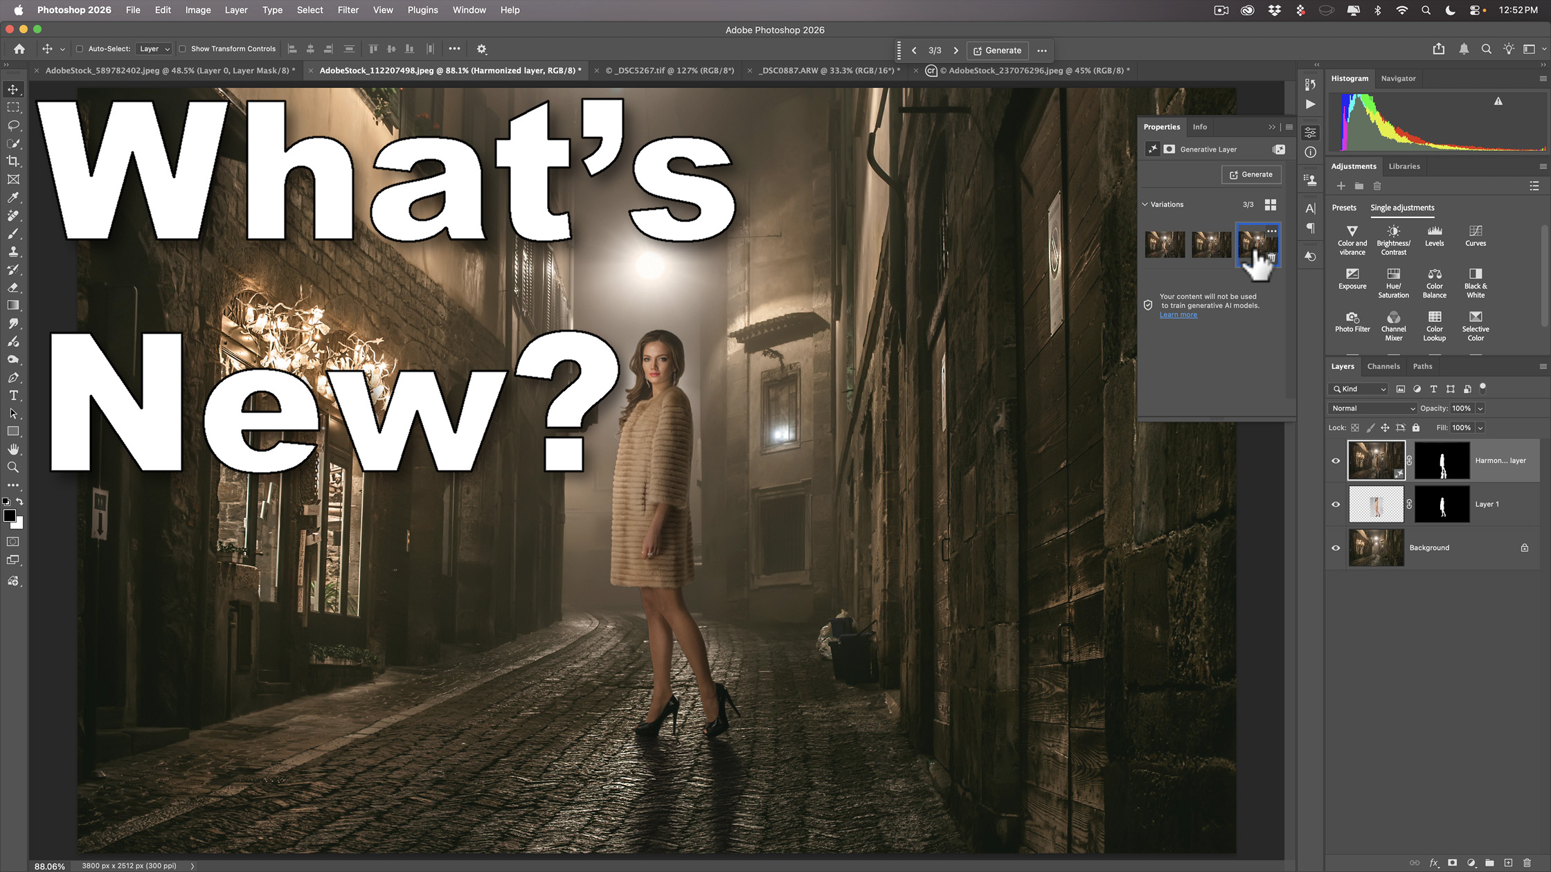Viewport: 1551px width, 872px height.
Task: Open the Auto-Select Layer dropdown
Action: coord(154,48)
